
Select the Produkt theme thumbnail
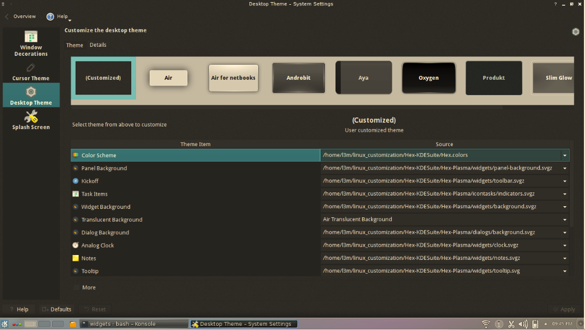(494, 78)
